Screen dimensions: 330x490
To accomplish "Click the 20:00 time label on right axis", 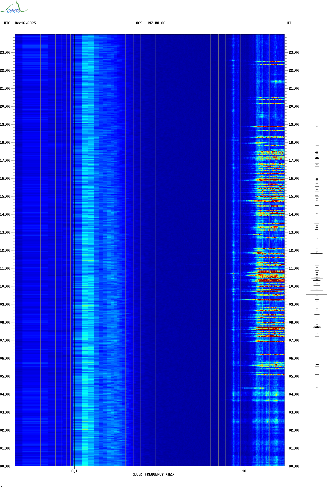I will point(294,106).
